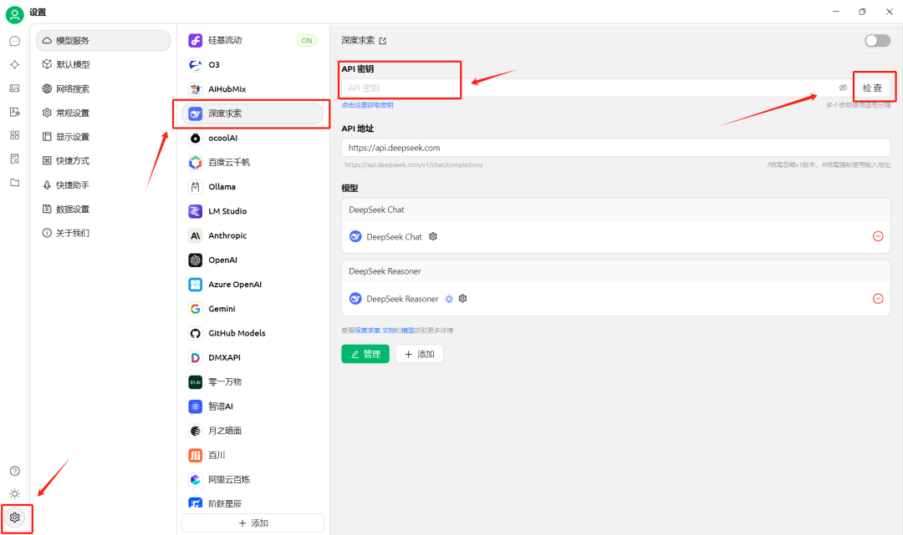Open the mini apps grid icon
Image resolution: width=903 pixels, height=535 pixels.
pos(15,135)
